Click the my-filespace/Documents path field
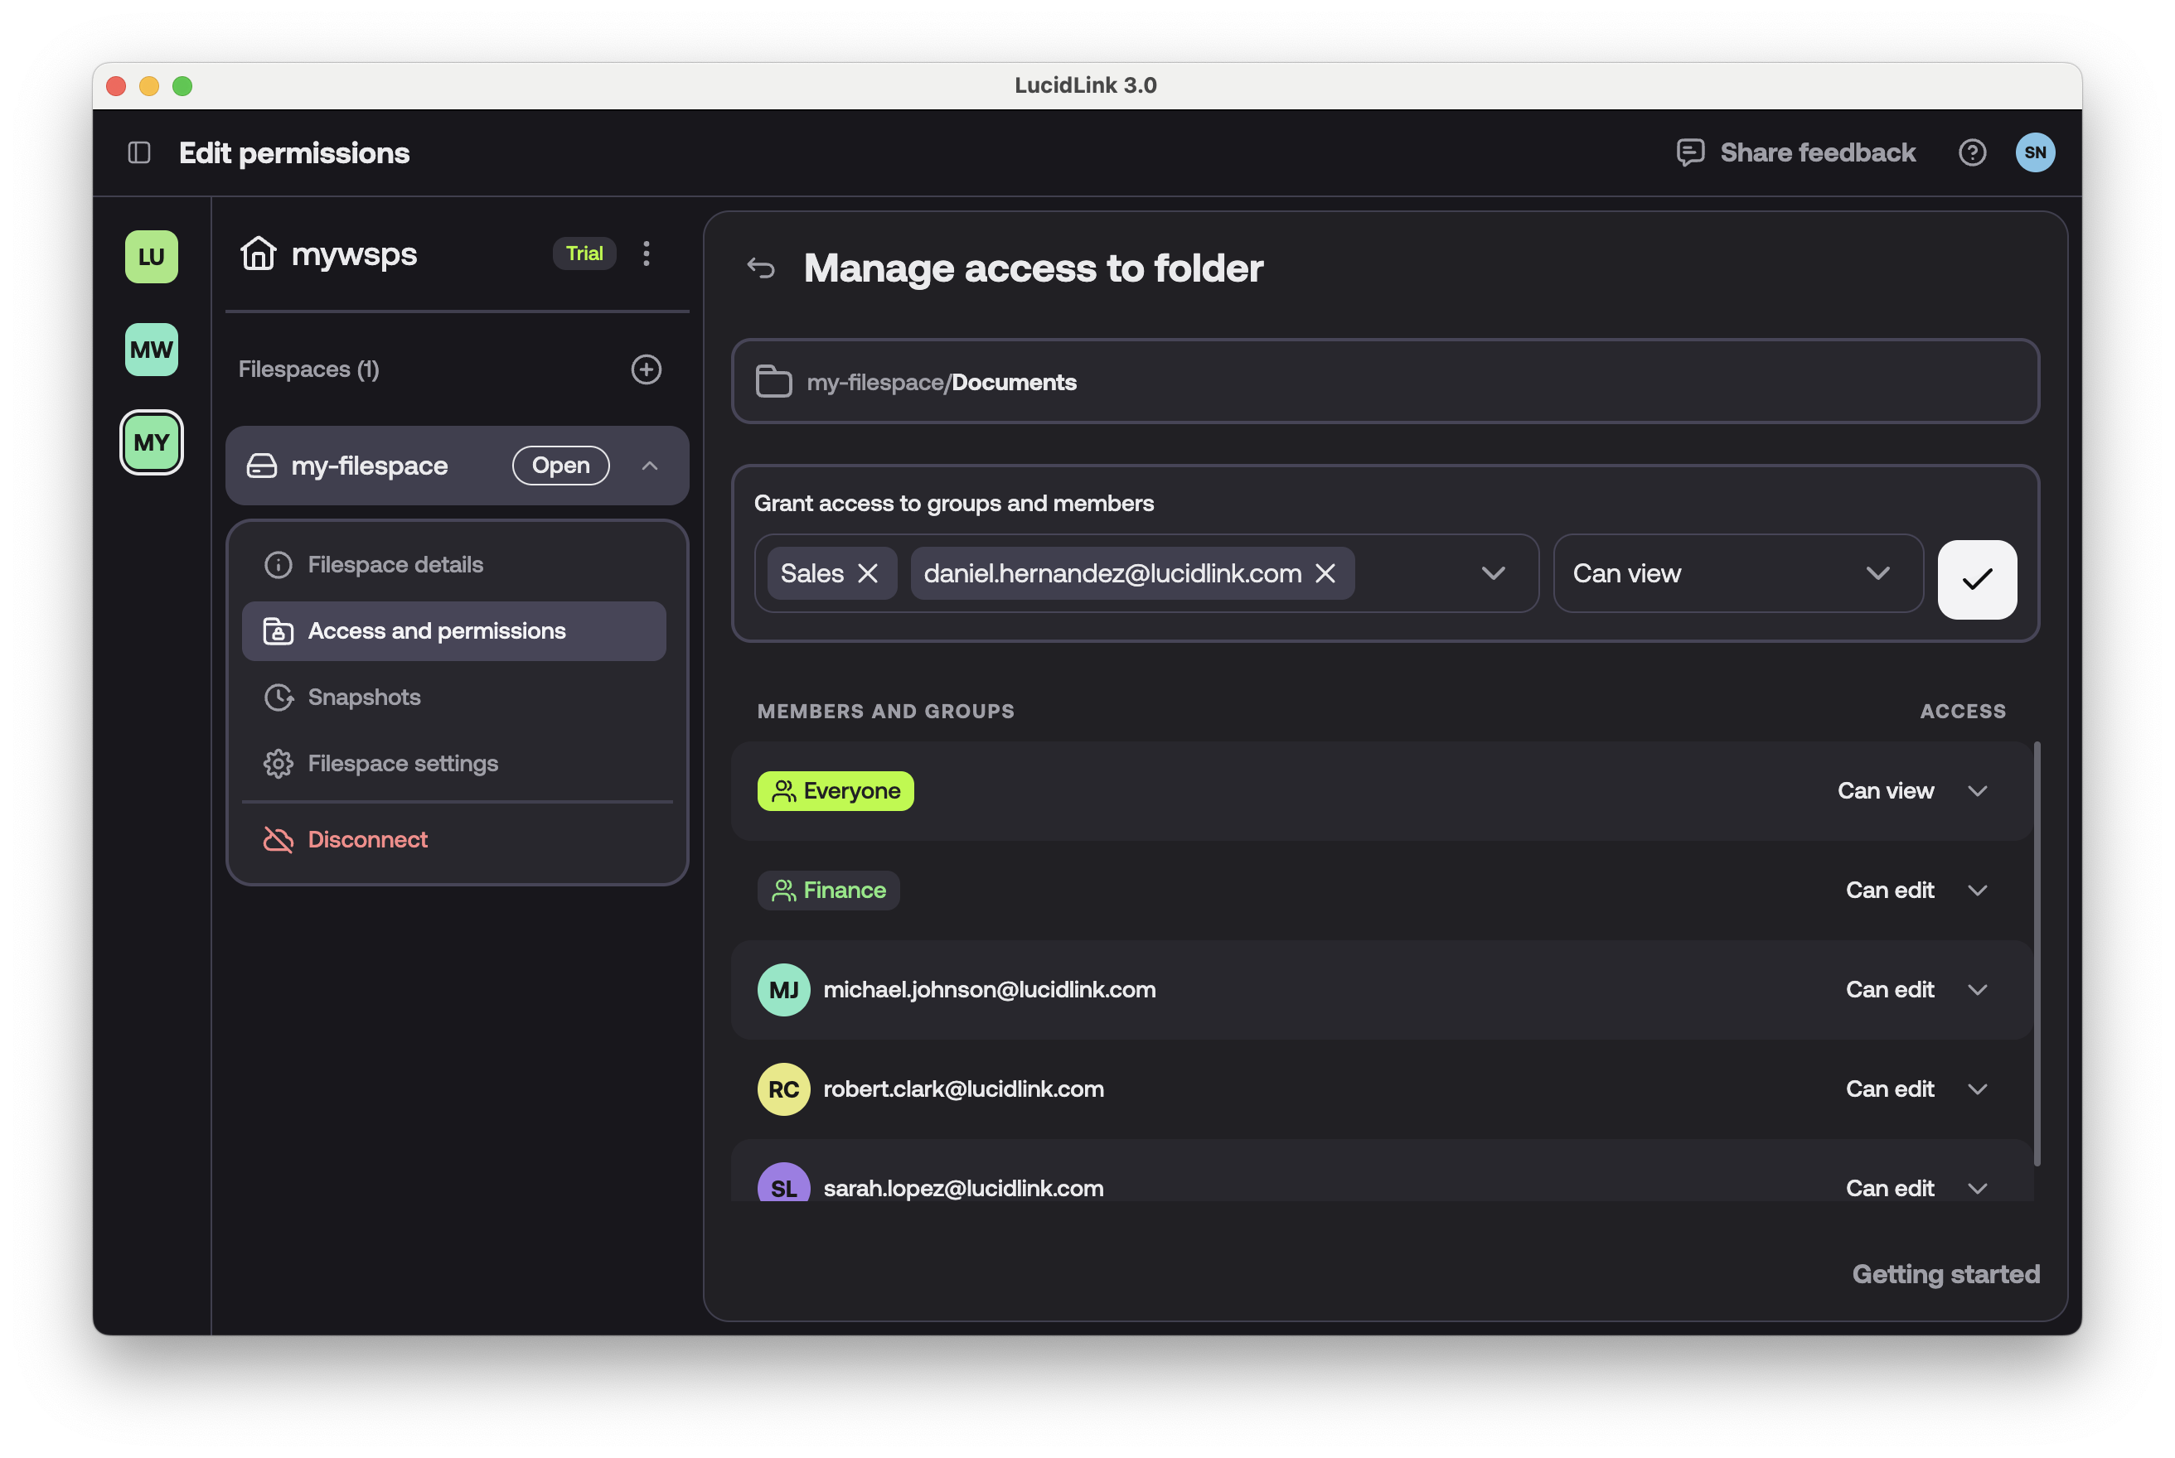 pos(1385,382)
